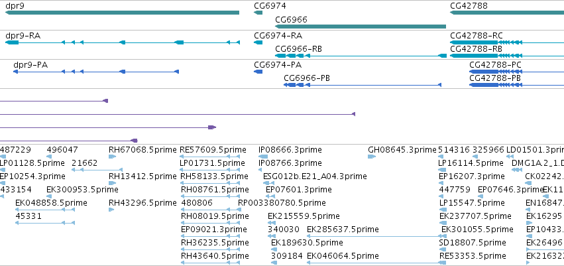Click EST RH43296.5prime

[142, 203]
